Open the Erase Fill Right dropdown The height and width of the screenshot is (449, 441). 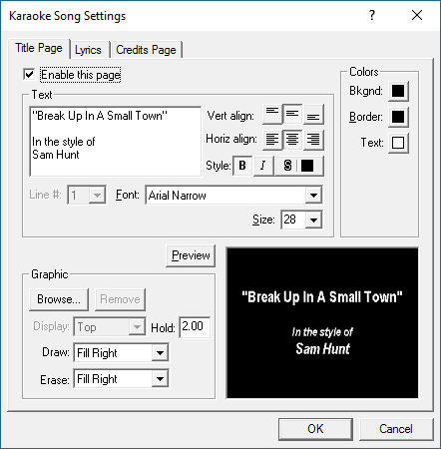160,378
